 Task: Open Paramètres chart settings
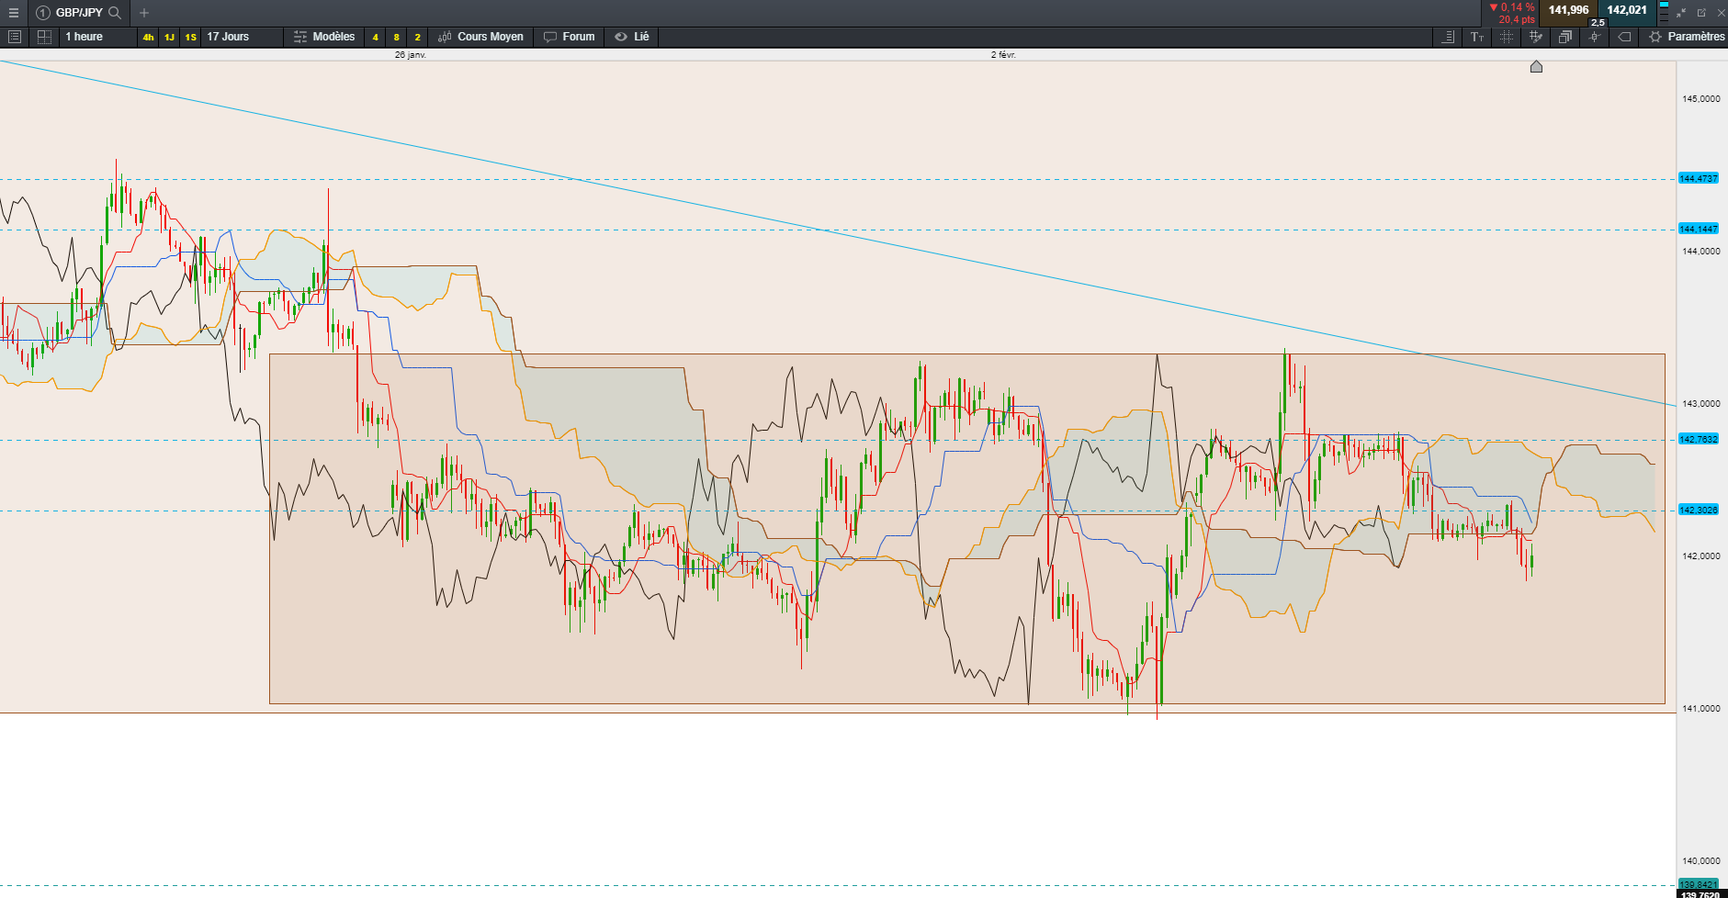click(x=1687, y=37)
